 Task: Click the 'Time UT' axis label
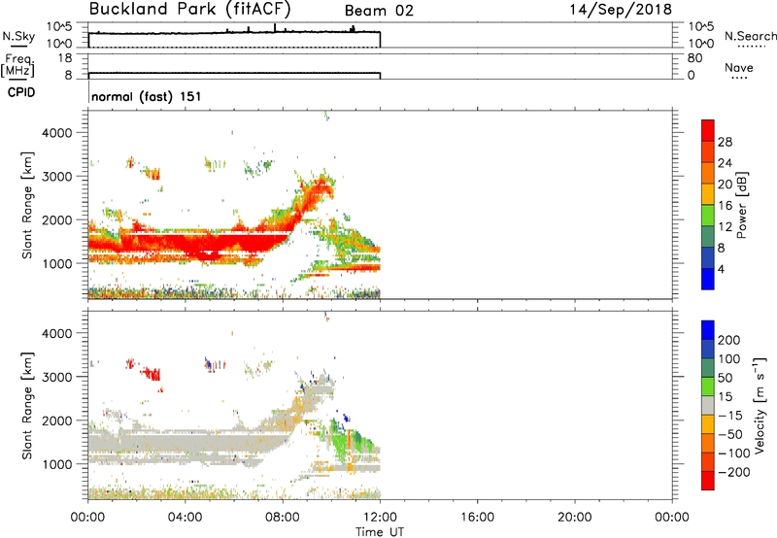[380, 532]
